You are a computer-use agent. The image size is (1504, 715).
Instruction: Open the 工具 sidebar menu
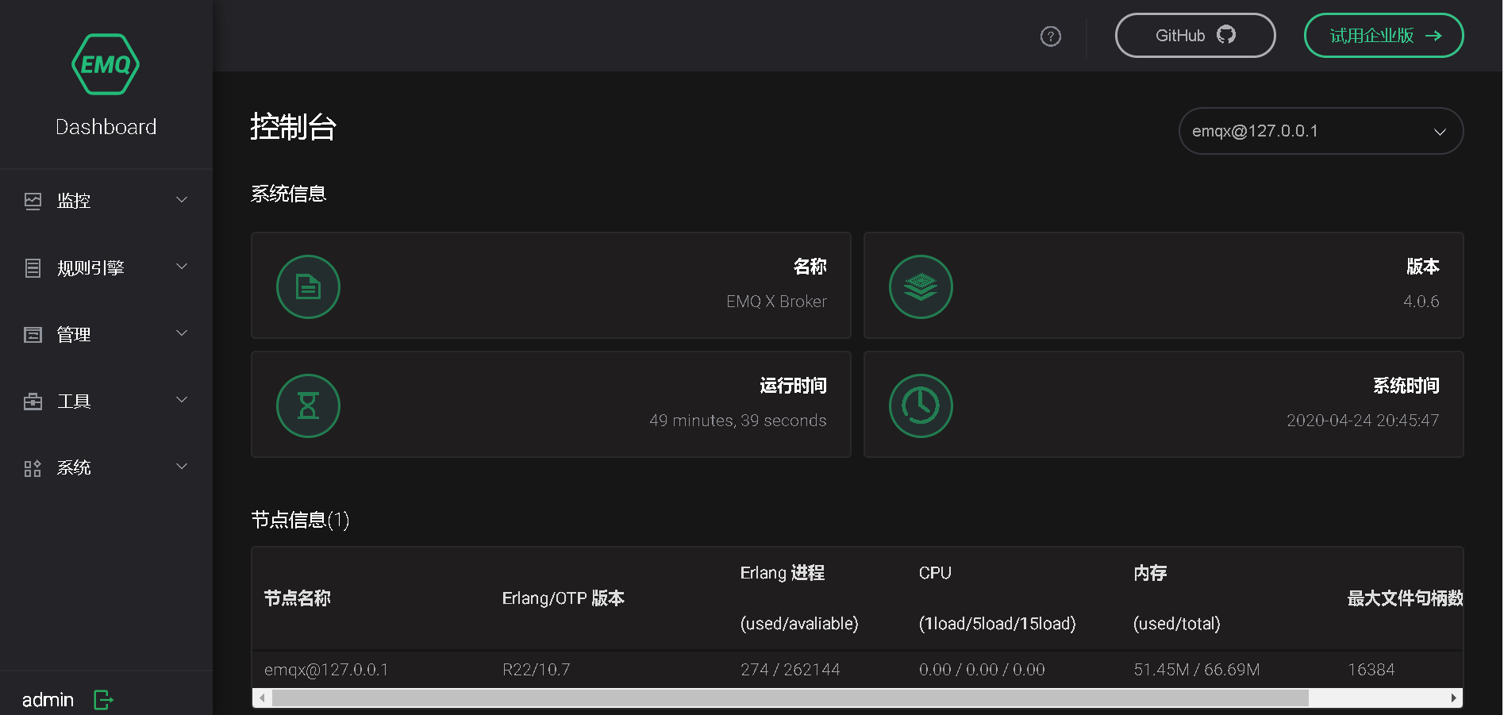[106, 402]
